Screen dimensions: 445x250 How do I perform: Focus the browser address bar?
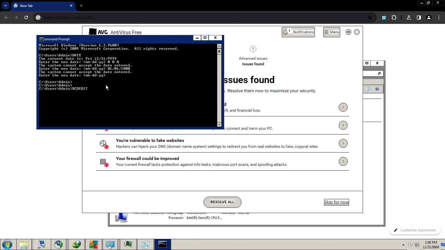click(205, 17)
